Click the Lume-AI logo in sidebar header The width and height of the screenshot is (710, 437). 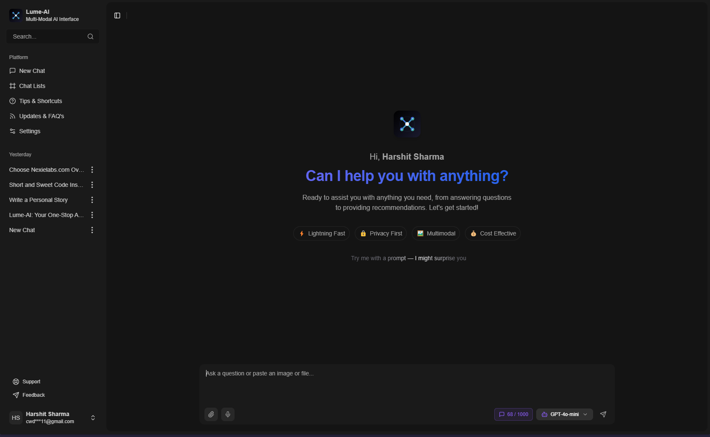pyautogui.click(x=16, y=16)
